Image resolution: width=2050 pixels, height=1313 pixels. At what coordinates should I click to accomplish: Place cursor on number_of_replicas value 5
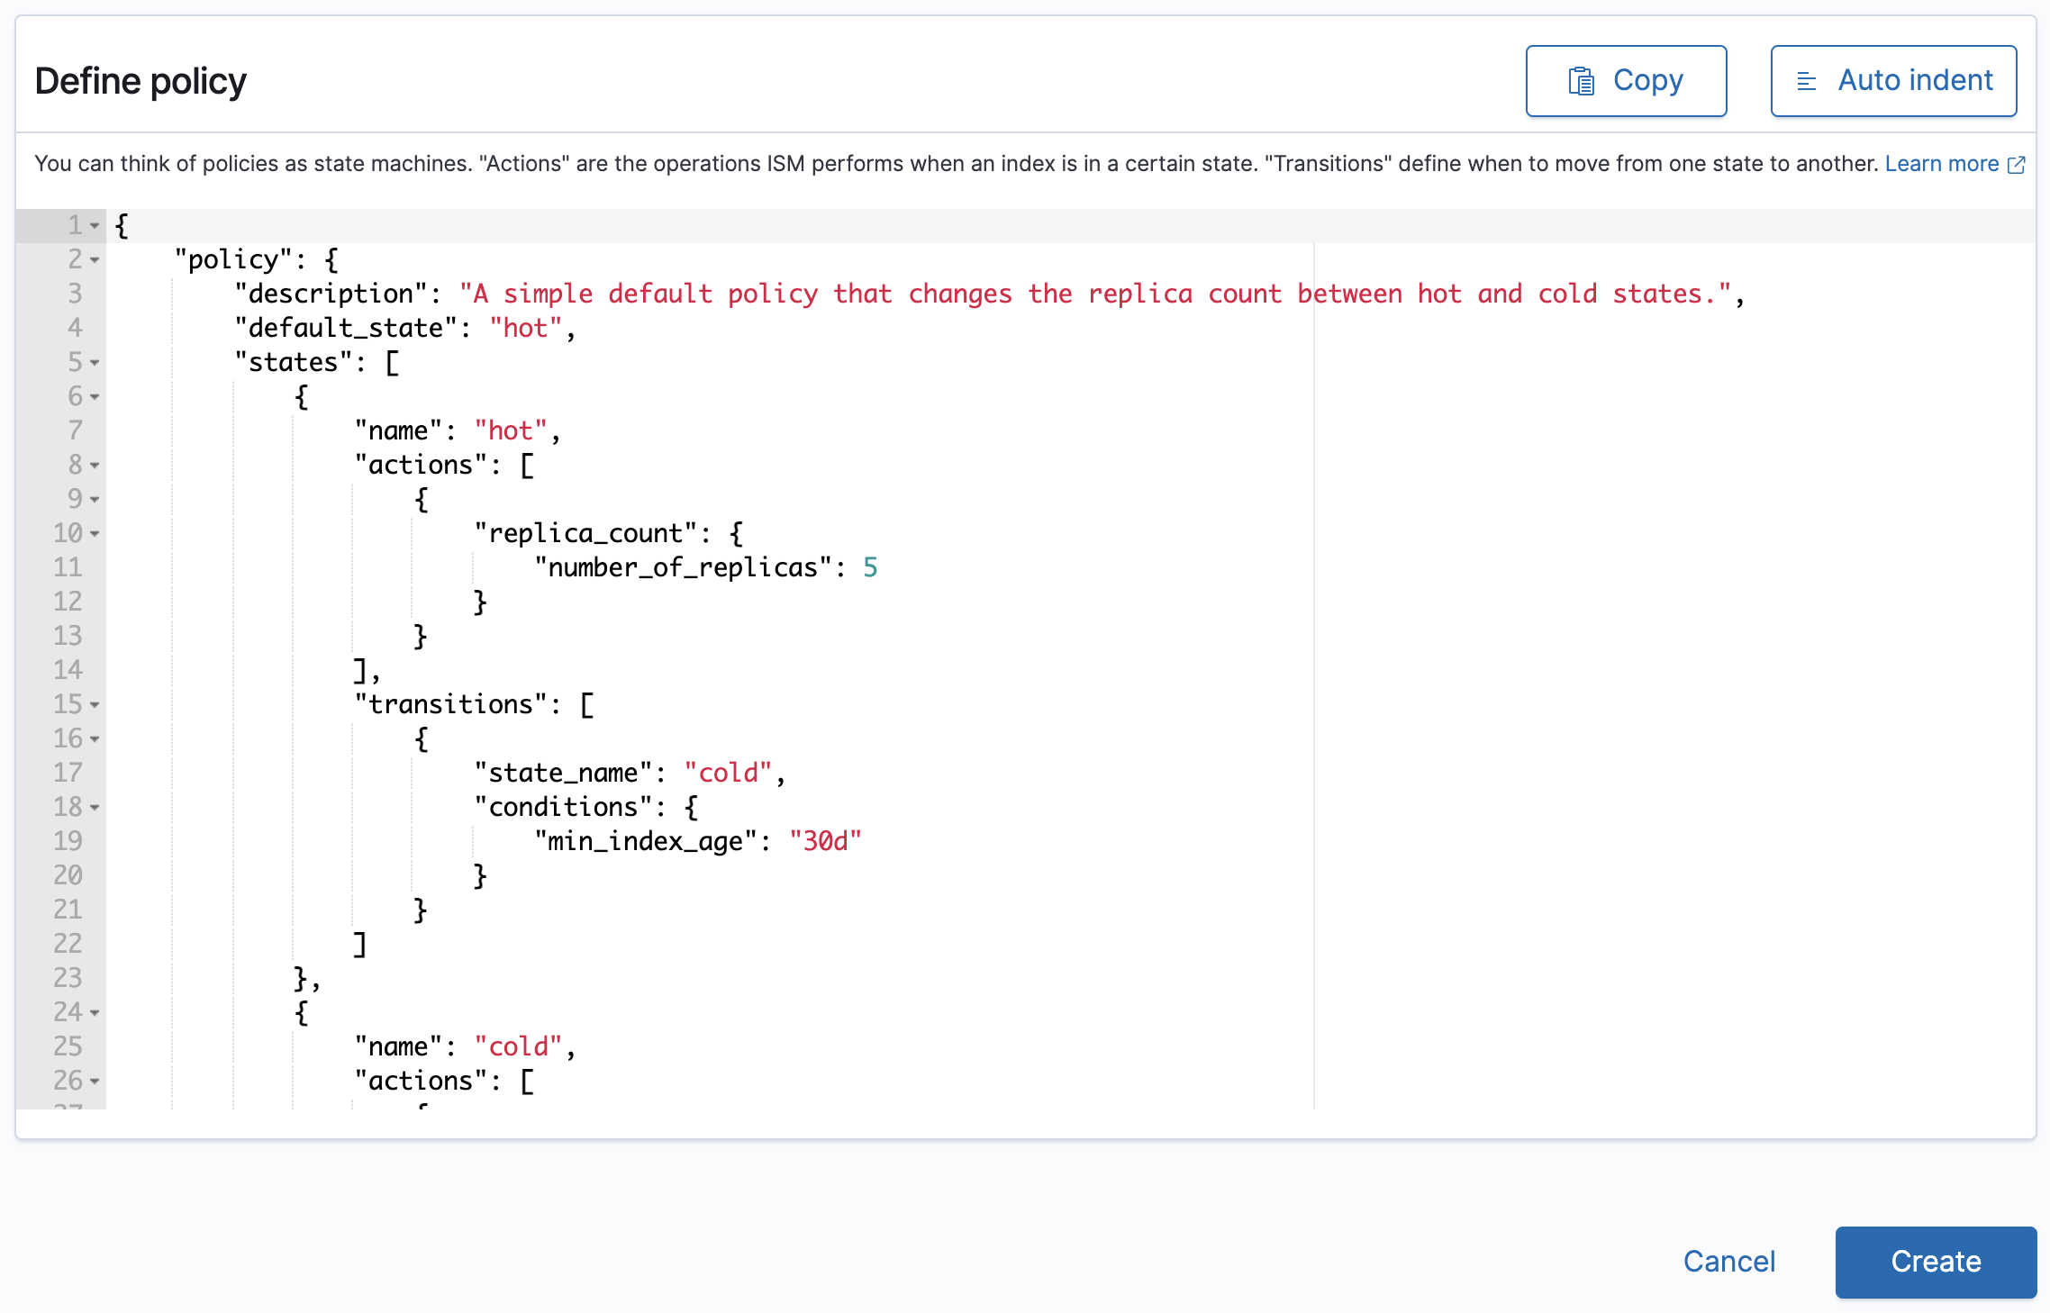tap(870, 567)
